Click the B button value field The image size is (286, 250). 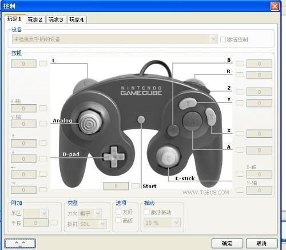(x=259, y=64)
